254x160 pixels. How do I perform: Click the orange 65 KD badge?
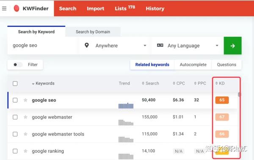pyautogui.click(x=222, y=100)
